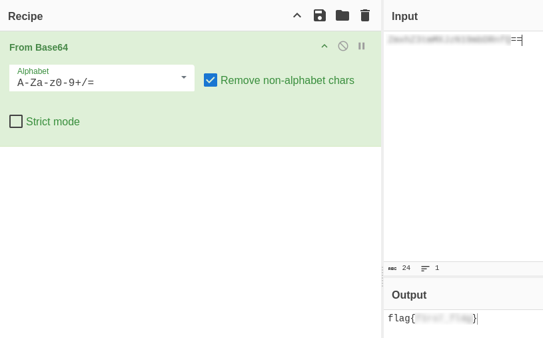Hide From Base64 arguments using its chevron
Screen dimensions: 543x338
click(324, 46)
